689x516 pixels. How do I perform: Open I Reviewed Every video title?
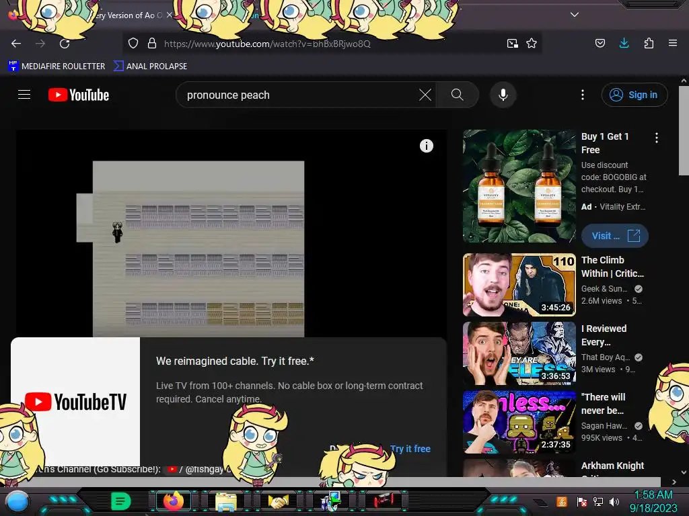[x=604, y=335]
